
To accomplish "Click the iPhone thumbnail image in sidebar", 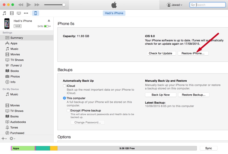I will coord(7,24).
